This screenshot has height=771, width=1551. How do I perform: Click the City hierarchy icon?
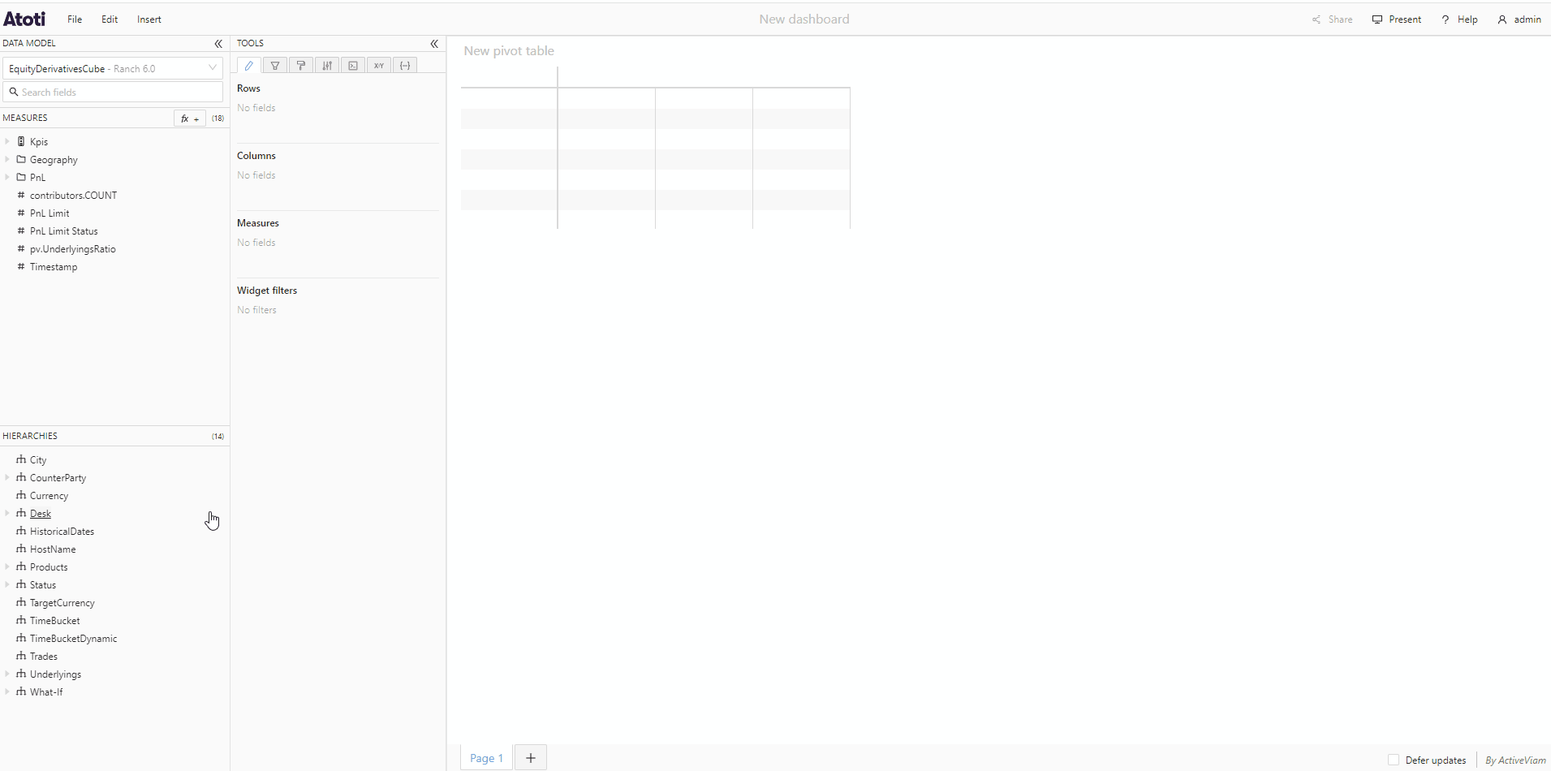[21, 459]
